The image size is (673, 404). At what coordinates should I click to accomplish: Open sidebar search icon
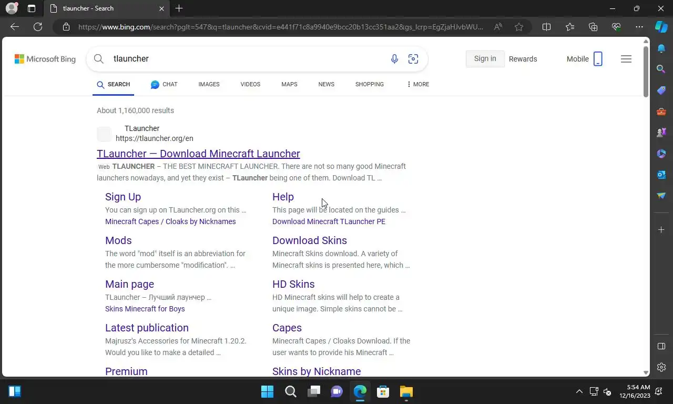pos(661,69)
